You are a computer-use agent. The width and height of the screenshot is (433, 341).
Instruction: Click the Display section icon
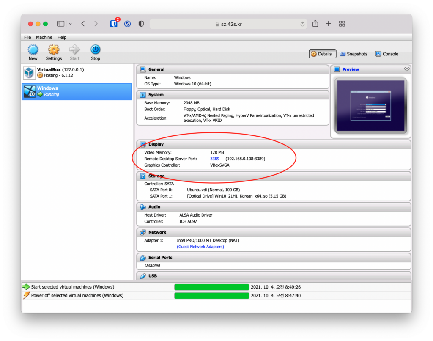click(x=143, y=144)
